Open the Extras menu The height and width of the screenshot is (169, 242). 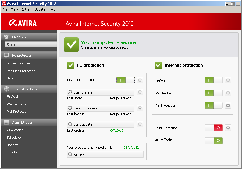click(x=26, y=9)
